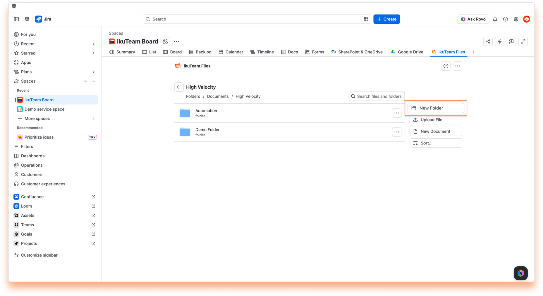Click the Jira logo

click(43, 19)
